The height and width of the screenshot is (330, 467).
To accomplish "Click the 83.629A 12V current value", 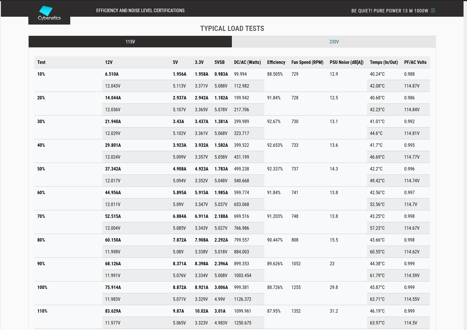I will pos(113,311).
